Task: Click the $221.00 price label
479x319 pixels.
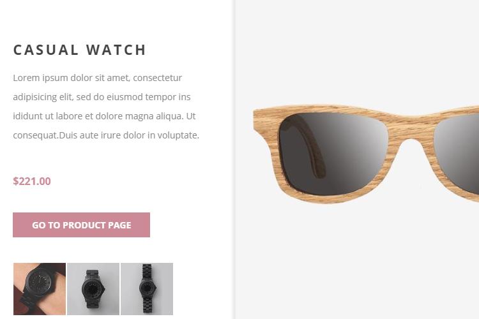Action: (32, 181)
